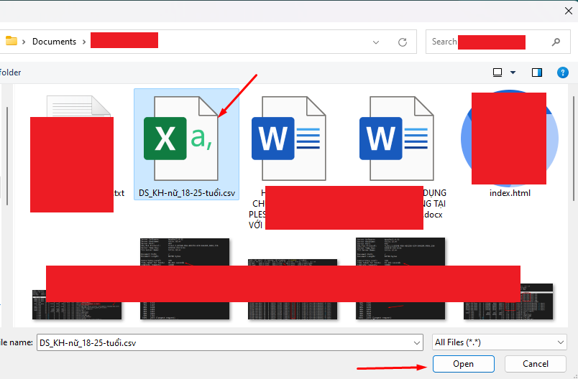578x379 pixels.
Task: Expand the view options dropdown arrow
Action: 513,72
